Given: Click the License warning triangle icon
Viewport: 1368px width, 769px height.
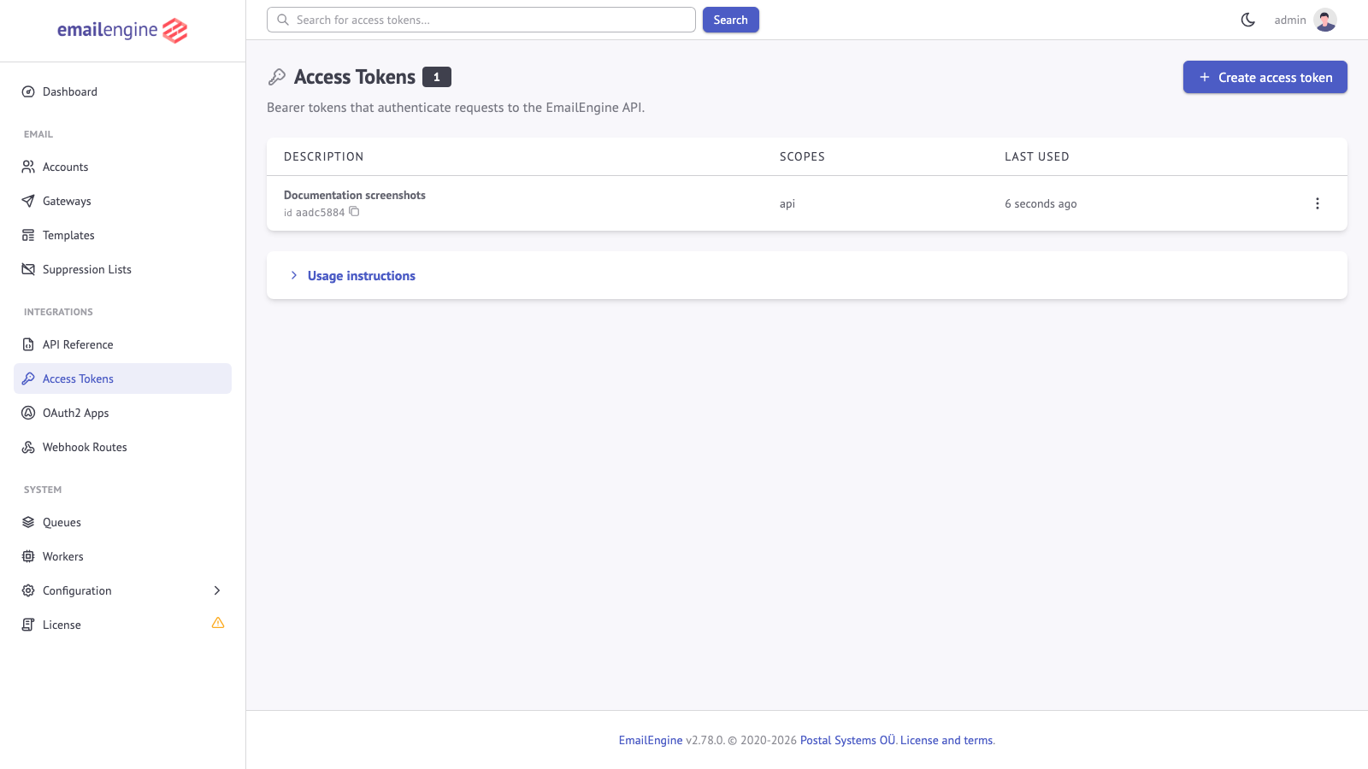Looking at the screenshot, I should coord(218,623).
